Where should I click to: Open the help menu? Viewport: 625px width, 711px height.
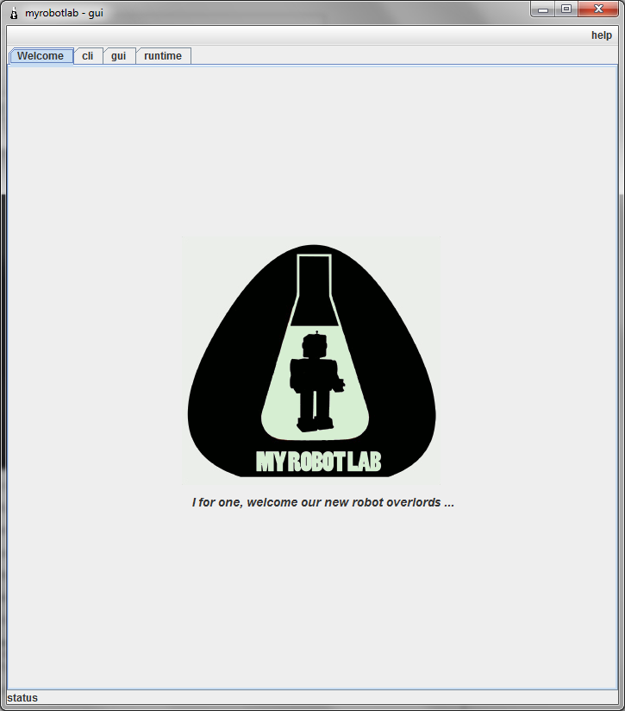(x=602, y=35)
